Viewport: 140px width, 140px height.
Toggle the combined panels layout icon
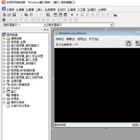[66, 15]
